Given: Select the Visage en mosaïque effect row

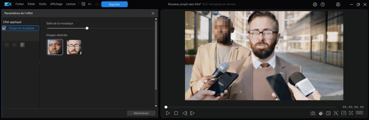Looking at the screenshot, I should 20,28.
